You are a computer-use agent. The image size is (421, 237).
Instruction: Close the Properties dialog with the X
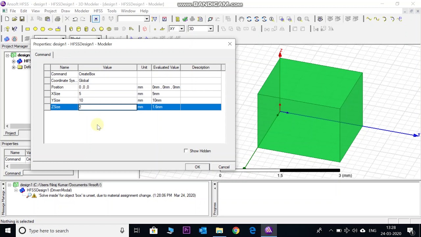[230, 44]
